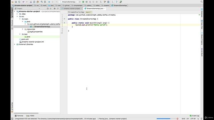
Task: Open the Database side panel
Action: [202, 13]
